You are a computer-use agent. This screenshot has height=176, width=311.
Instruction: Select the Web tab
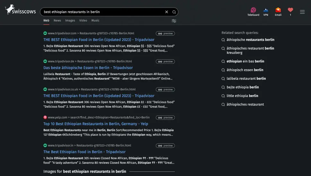(46, 21)
